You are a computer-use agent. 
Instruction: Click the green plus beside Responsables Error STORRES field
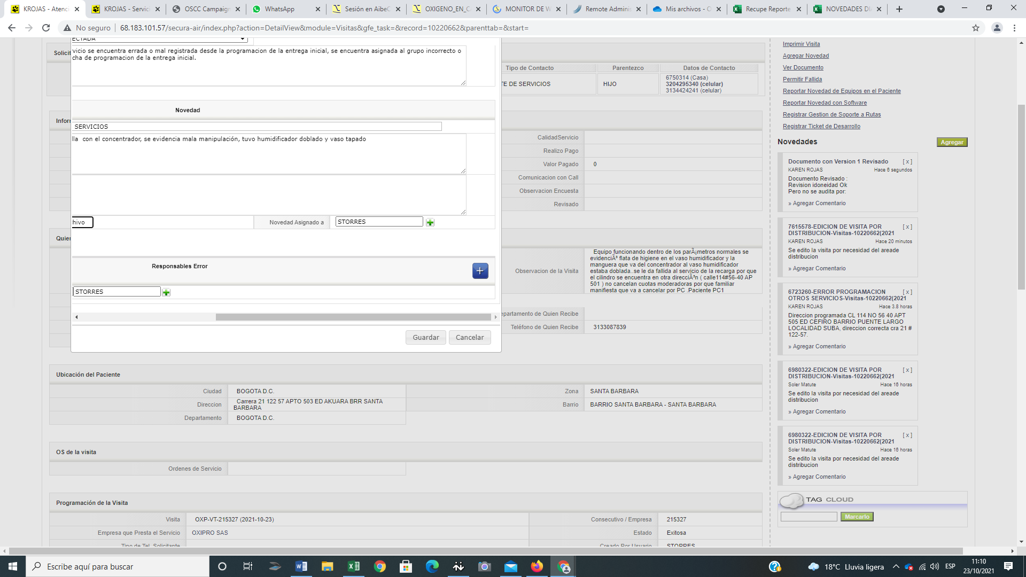click(x=166, y=292)
